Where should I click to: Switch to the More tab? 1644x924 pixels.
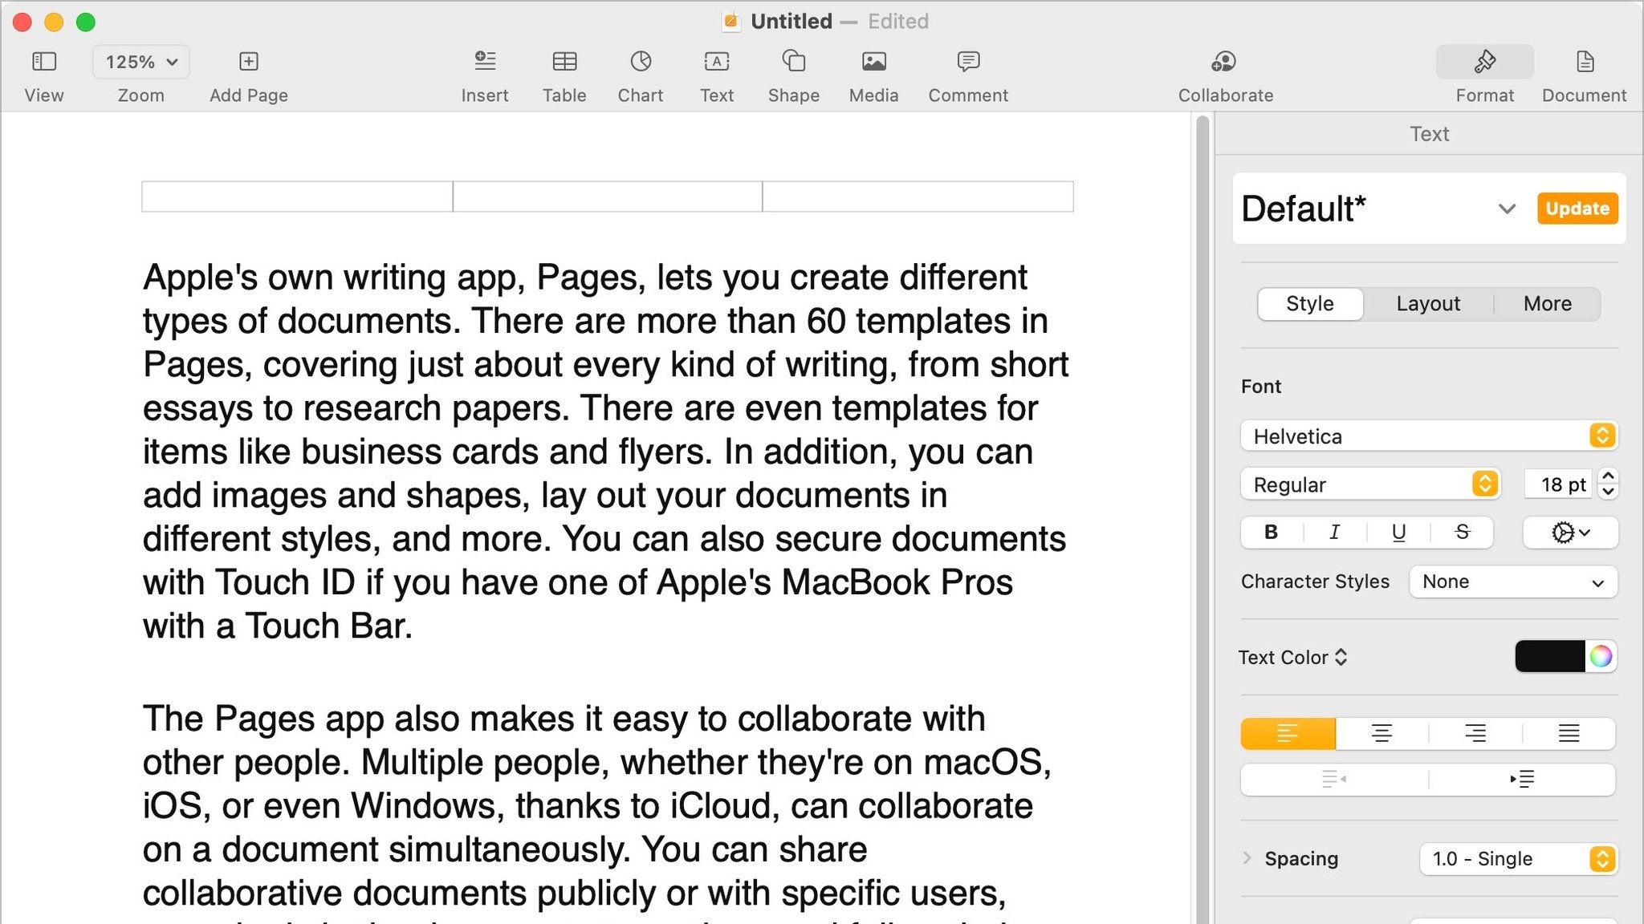tap(1548, 302)
